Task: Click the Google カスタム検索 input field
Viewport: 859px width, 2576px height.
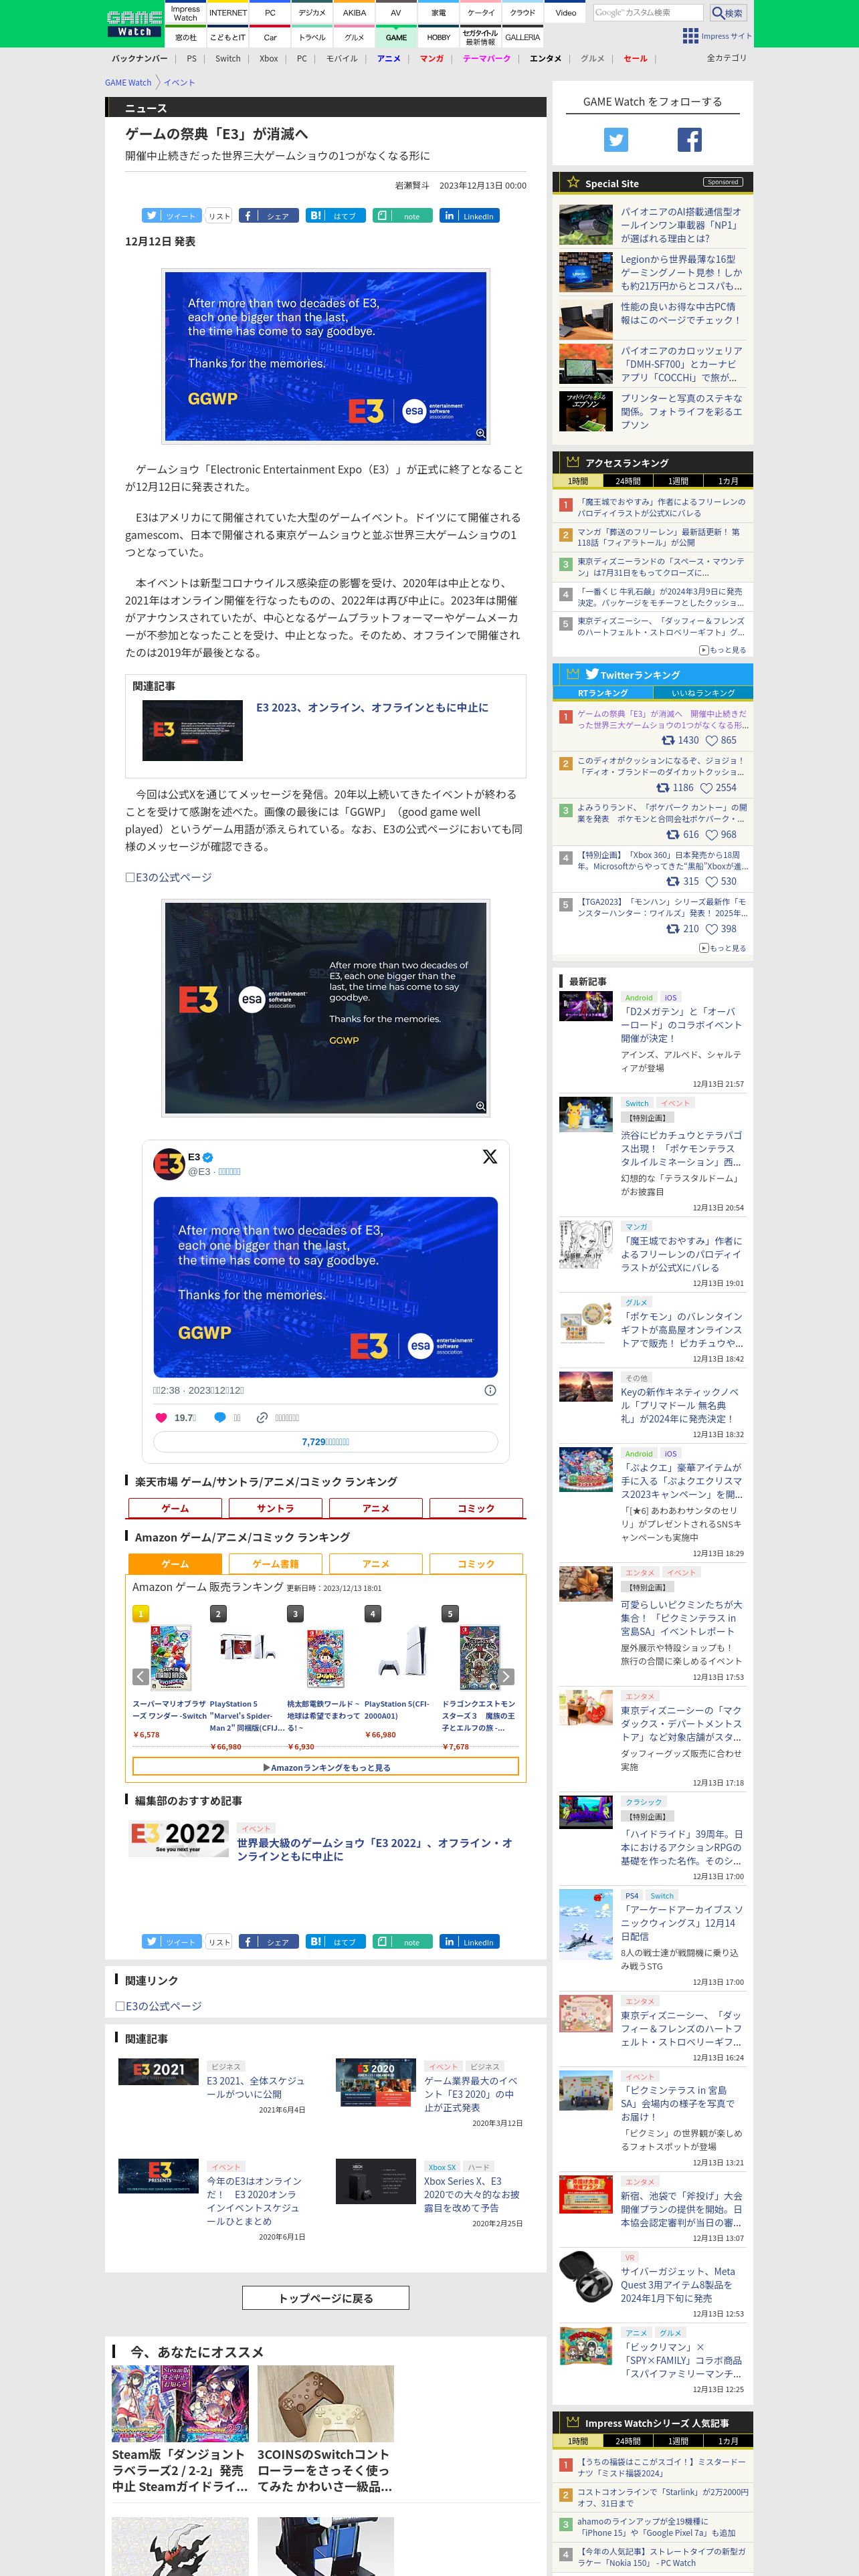Action: 647,13
